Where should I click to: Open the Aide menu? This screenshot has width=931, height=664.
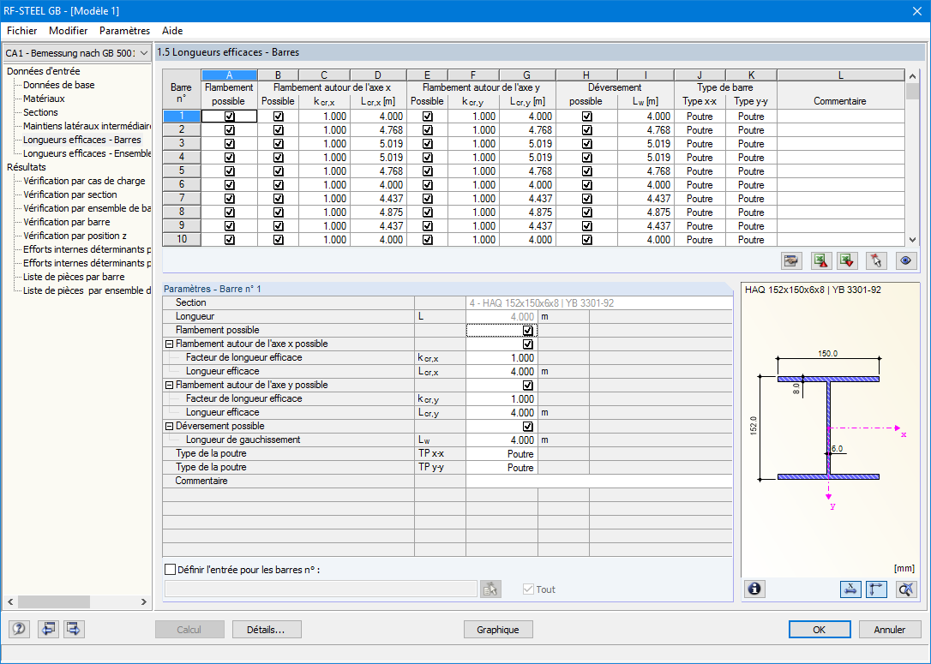[x=172, y=31]
